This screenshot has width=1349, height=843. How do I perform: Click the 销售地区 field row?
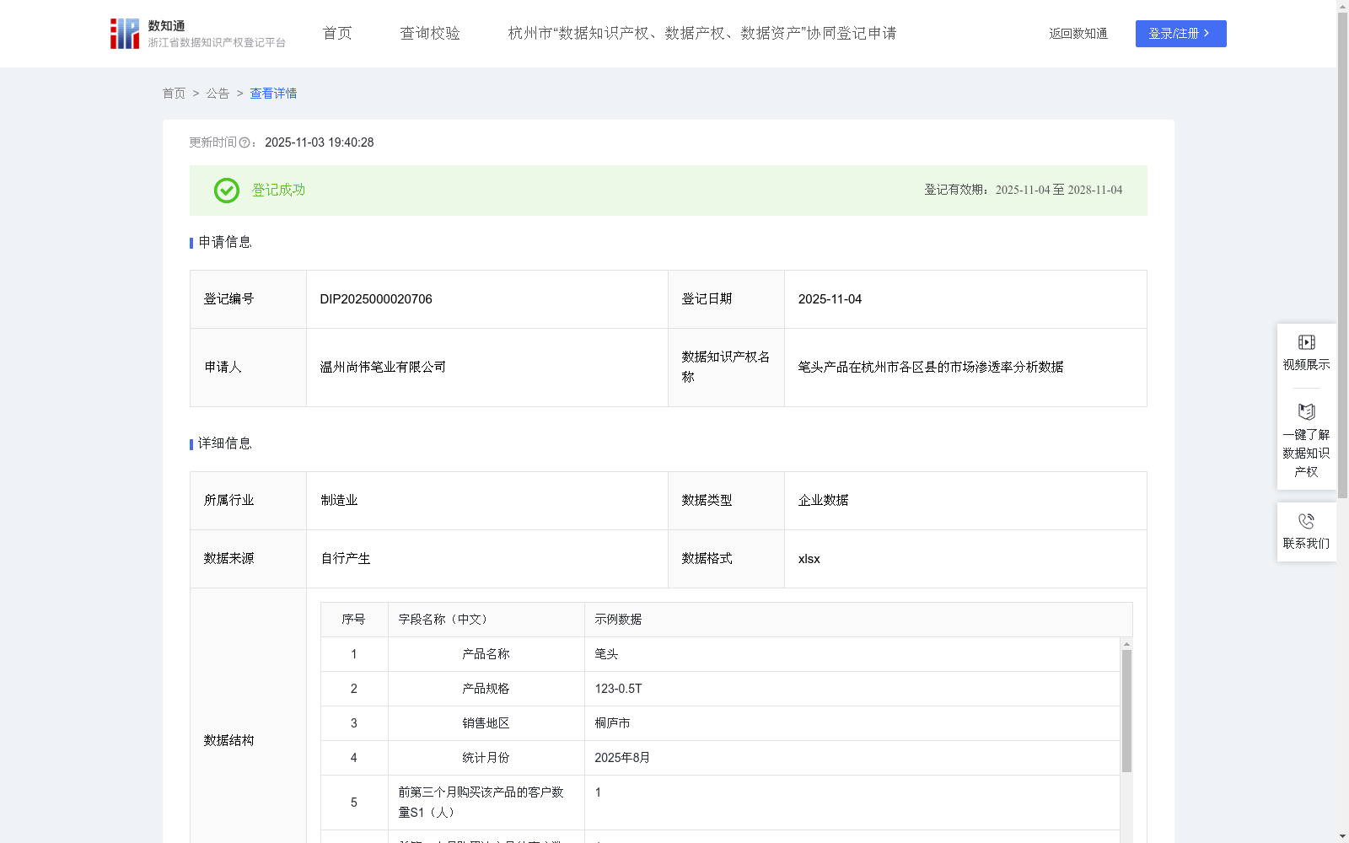(x=720, y=723)
